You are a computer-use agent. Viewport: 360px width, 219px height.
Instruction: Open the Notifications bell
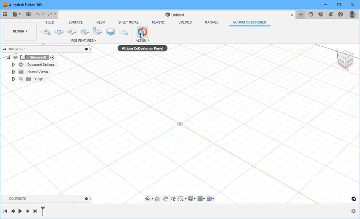coord(331,14)
